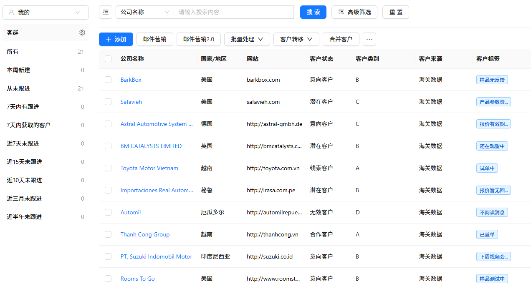This screenshot has height=289, width=531.
Task: Select 7天内有跟进 group
Action: [x=46, y=107]
